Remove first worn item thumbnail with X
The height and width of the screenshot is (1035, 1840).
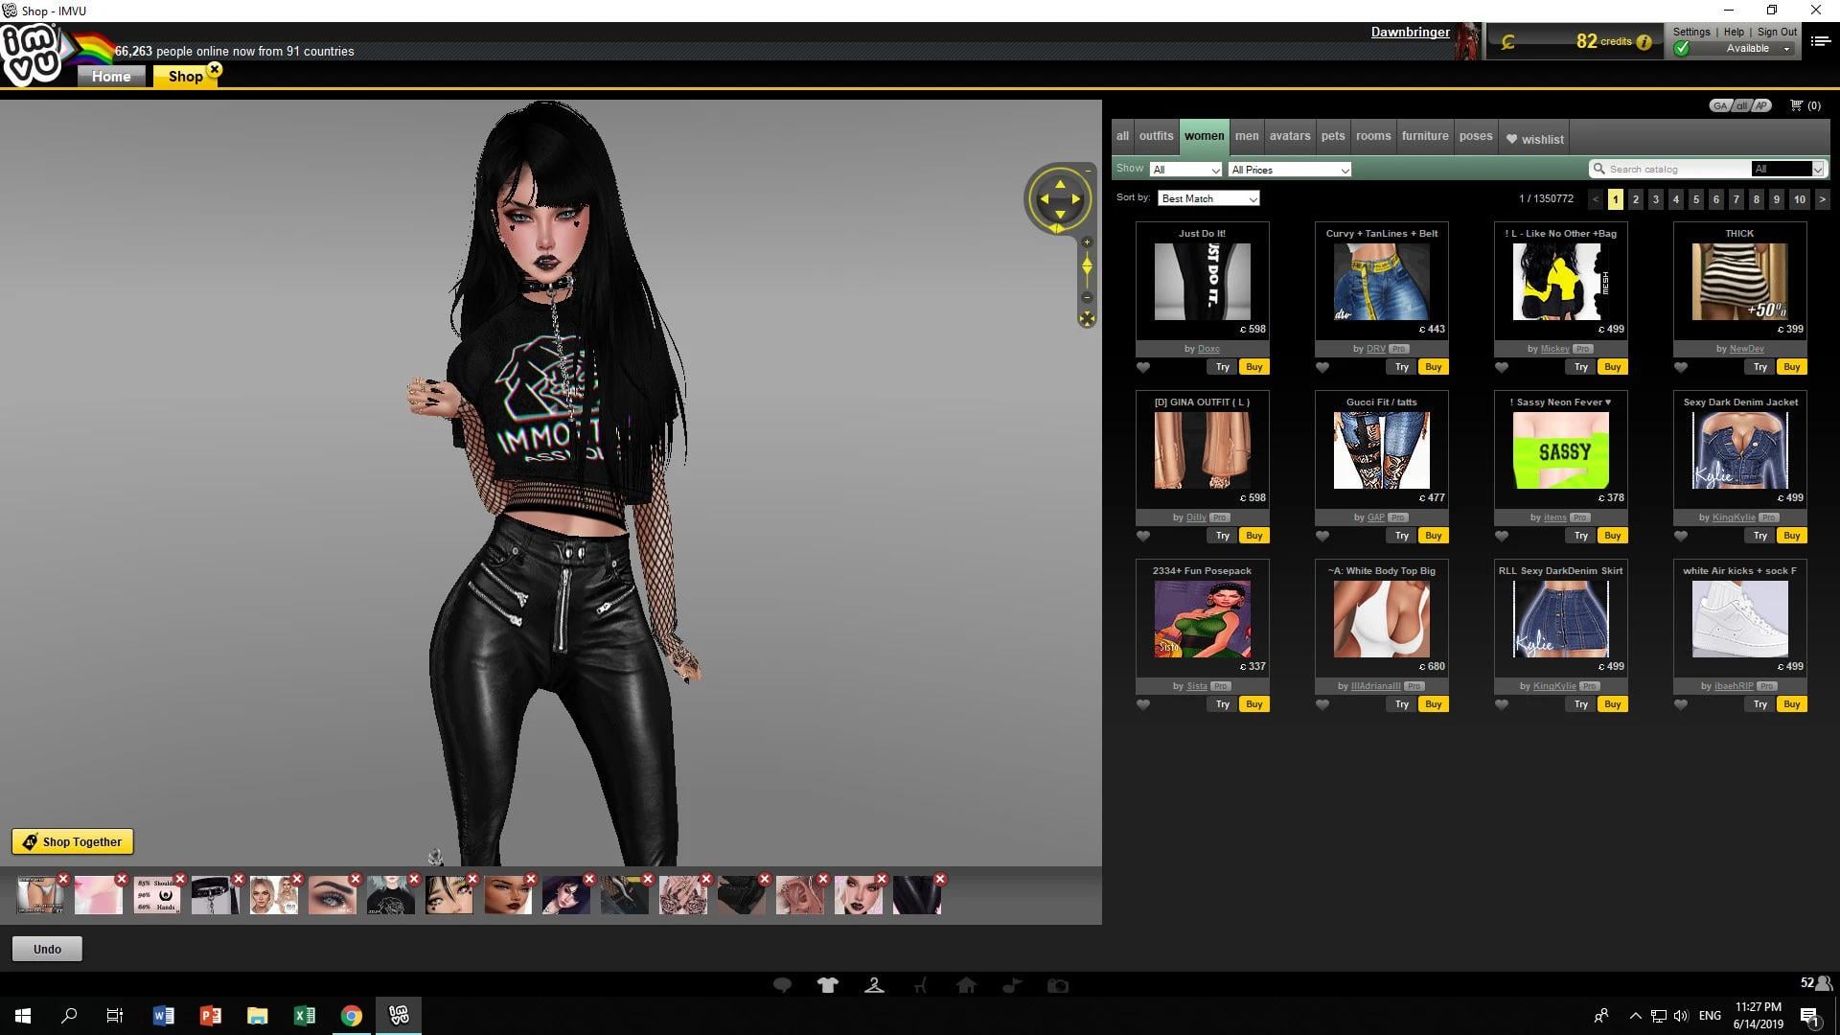pyautogui.click(x=63, y=879)
